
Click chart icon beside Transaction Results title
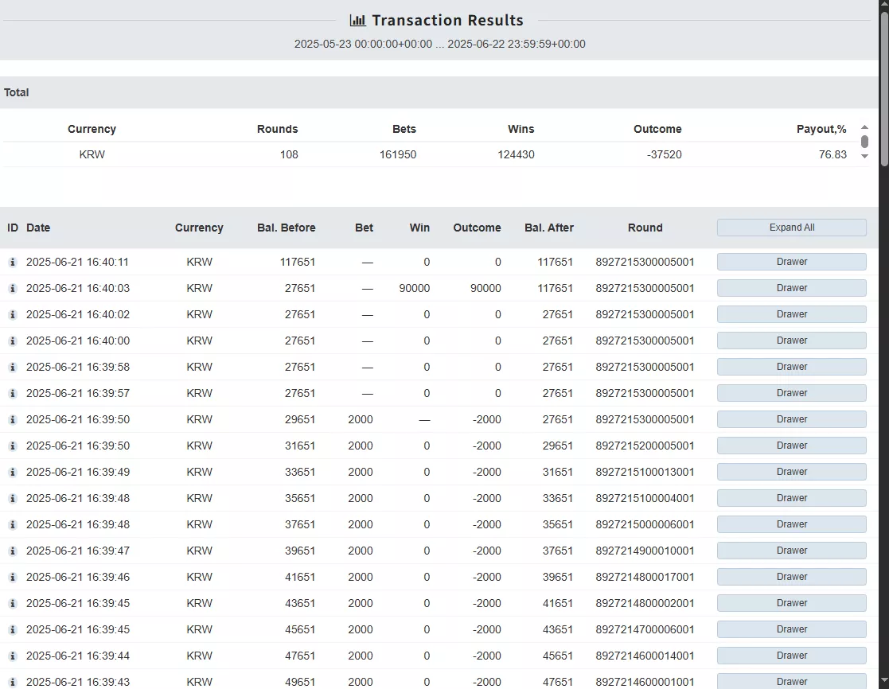(x=358, y=21)
